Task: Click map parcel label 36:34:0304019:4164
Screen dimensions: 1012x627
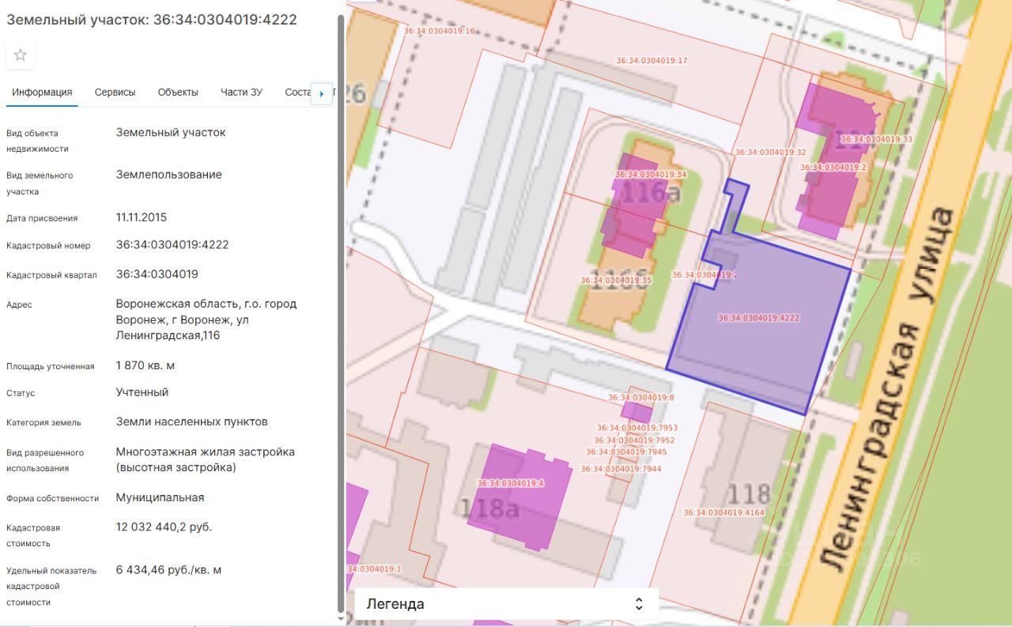Action: (x=724, y=513)
